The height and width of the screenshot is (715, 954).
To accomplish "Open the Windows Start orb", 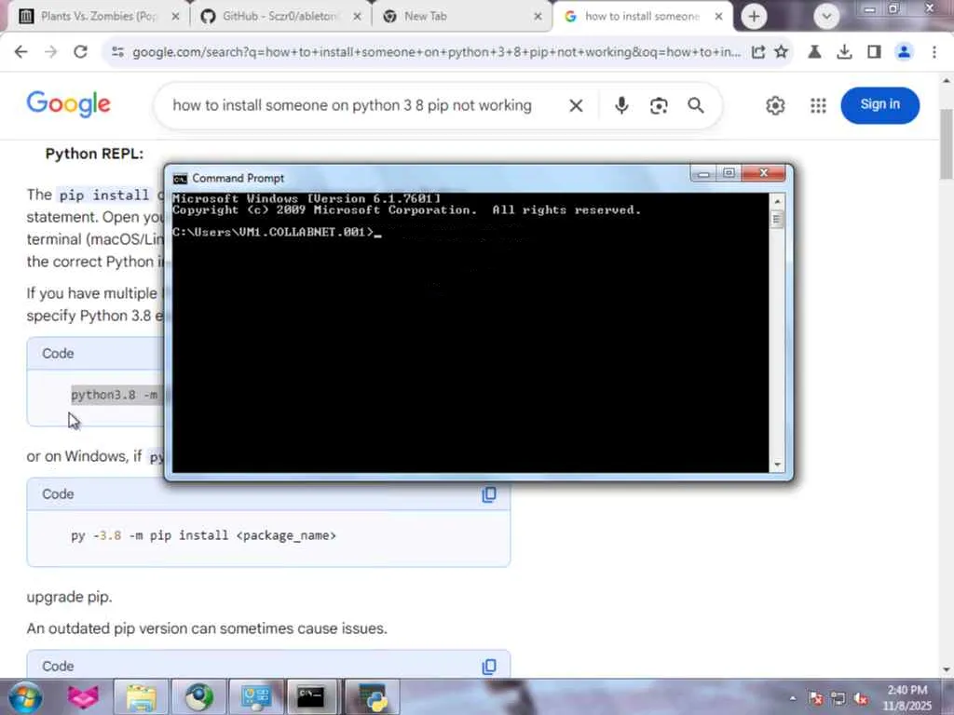I will 25,696.
